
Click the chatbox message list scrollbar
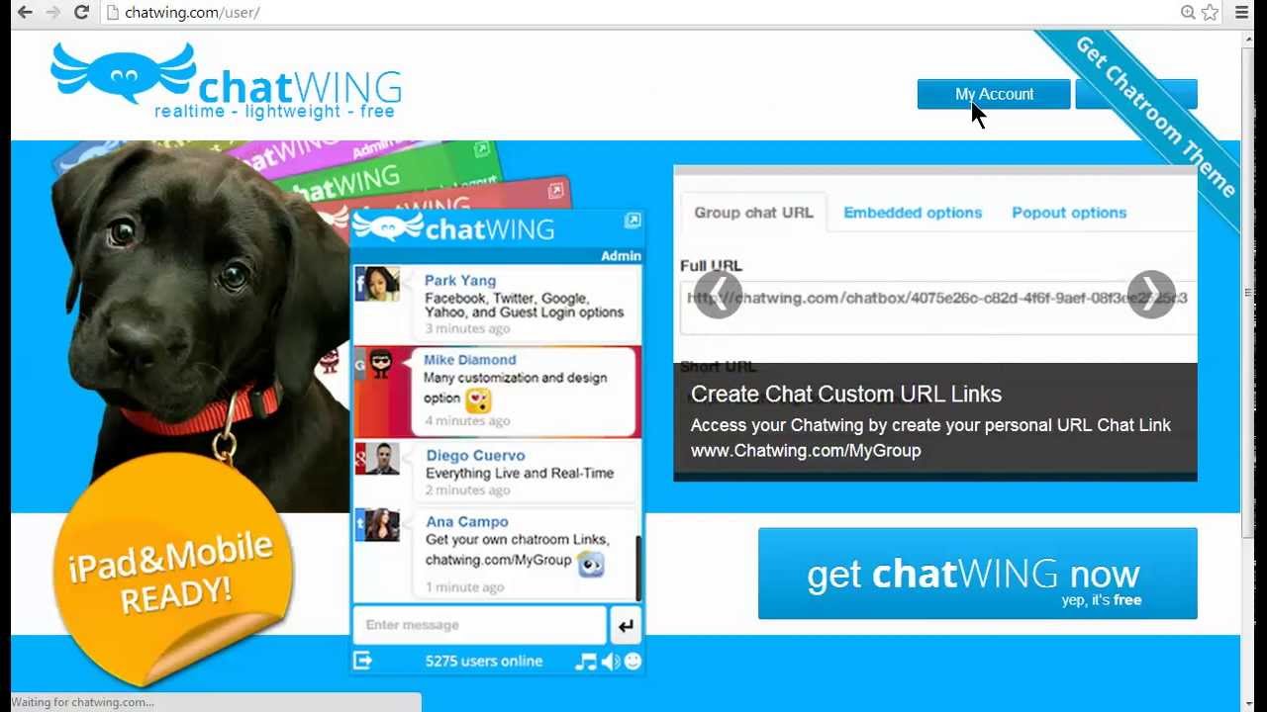[x=637, y=568]
